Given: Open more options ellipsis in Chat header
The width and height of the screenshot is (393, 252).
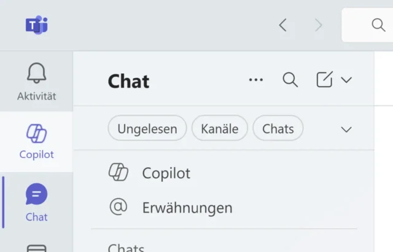Looking at the screenshot, I should pos(255,79).
